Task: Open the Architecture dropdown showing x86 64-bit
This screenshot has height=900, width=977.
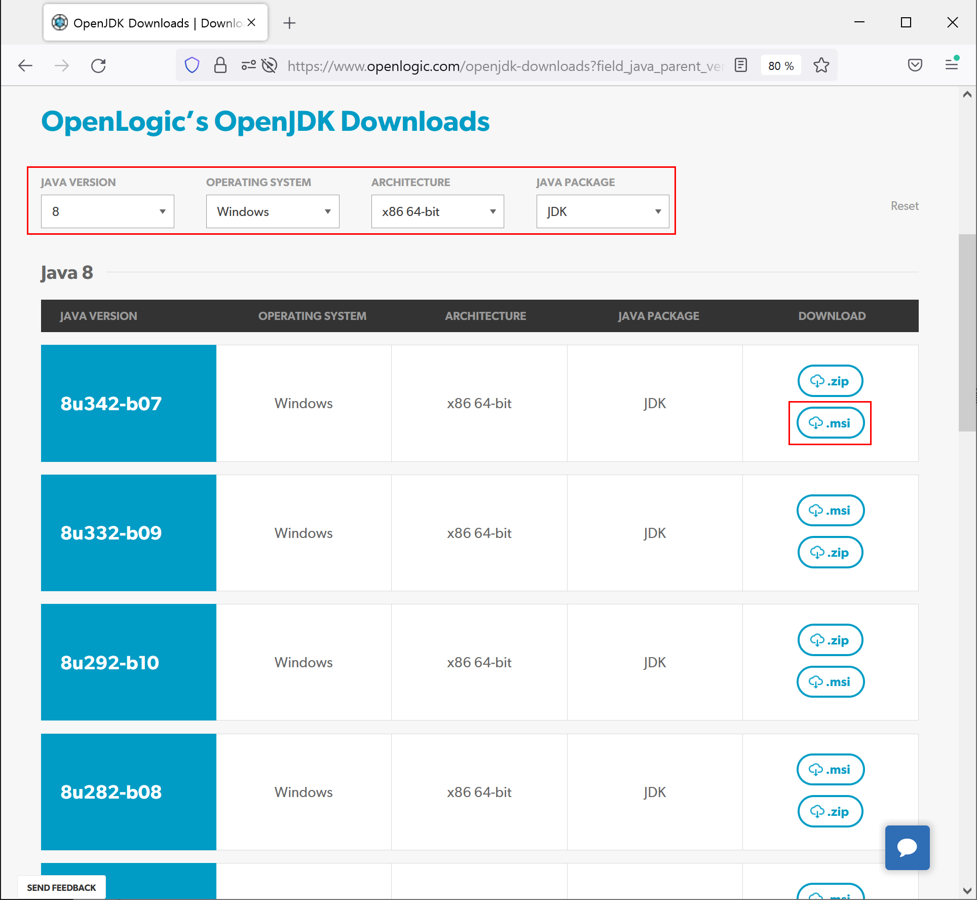Action: (437, 211)
